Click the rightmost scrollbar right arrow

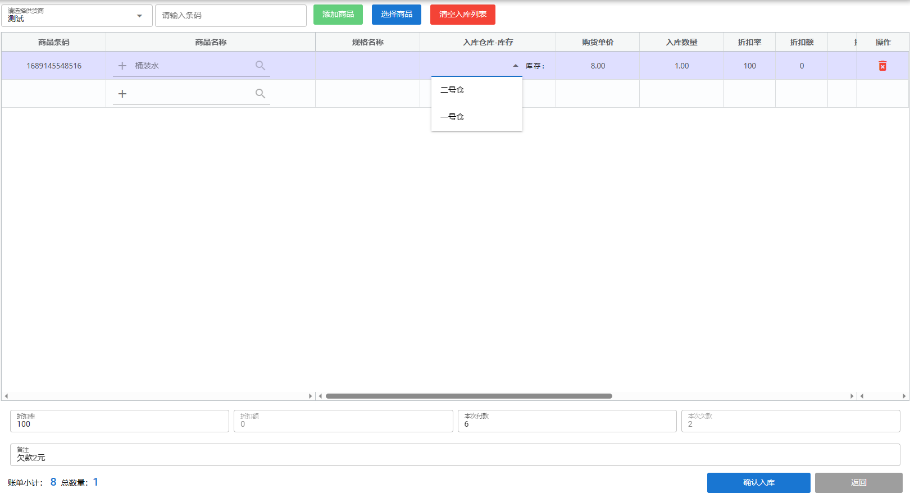pyautogui.click(x=904, y=396)
